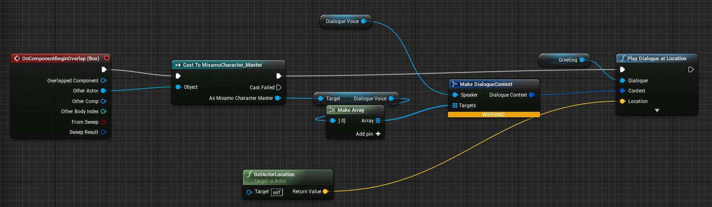Click the Overlapped Component output pin
This screenshot has height=207, width=712.
tap(103, 80)
